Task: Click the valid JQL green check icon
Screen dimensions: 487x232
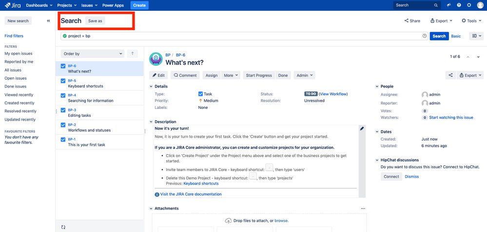Action: click(x=65, y=36)
